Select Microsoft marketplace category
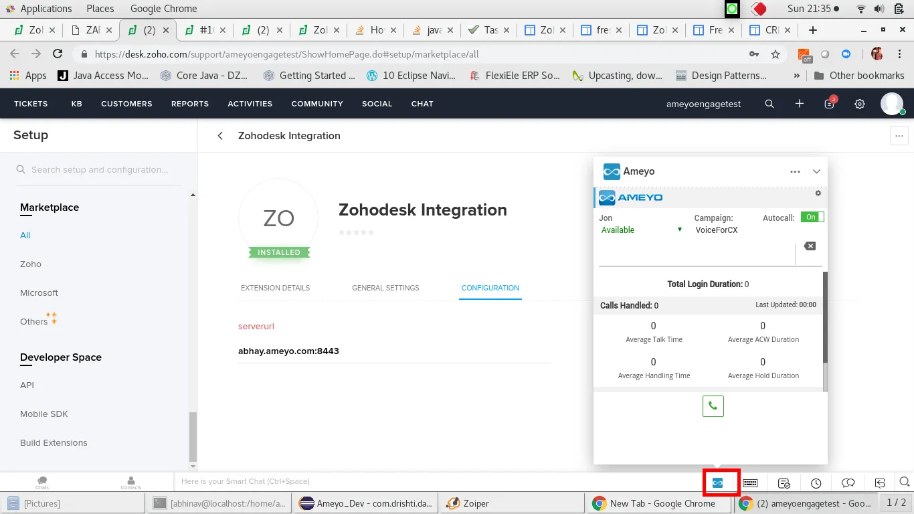Image resolution: width=914 pixels, height=514 pixels. 39,293
